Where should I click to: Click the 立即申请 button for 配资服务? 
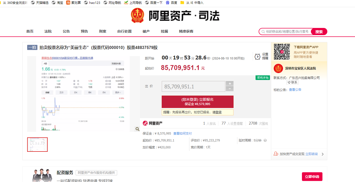pos(312,177)
